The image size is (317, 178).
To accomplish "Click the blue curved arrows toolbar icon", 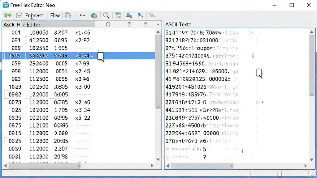I will [141, 15].
